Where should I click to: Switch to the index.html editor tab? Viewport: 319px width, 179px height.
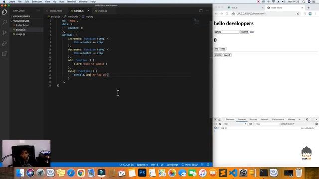[x=56, y=11]
